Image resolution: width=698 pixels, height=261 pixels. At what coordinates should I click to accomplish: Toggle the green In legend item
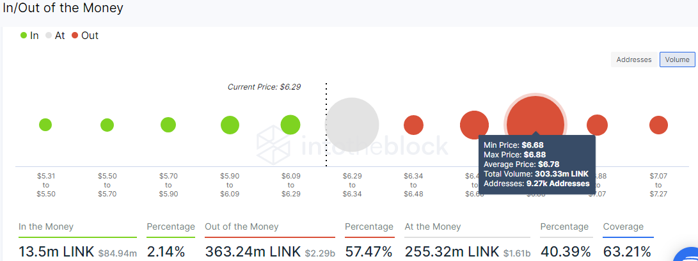[29, 36]
